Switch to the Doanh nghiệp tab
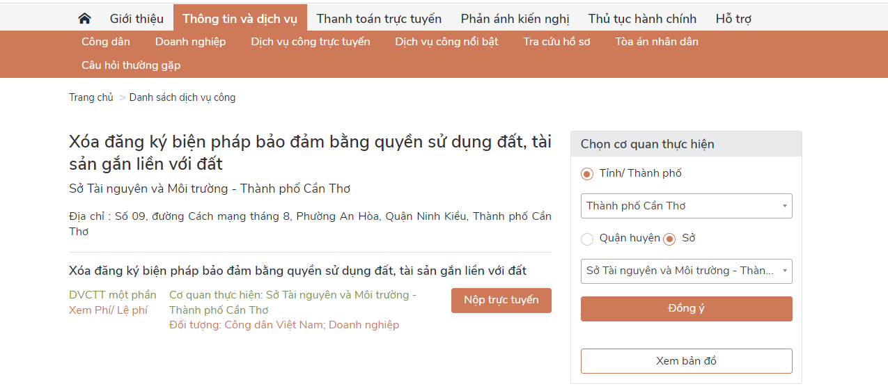 tap(190, 42)
